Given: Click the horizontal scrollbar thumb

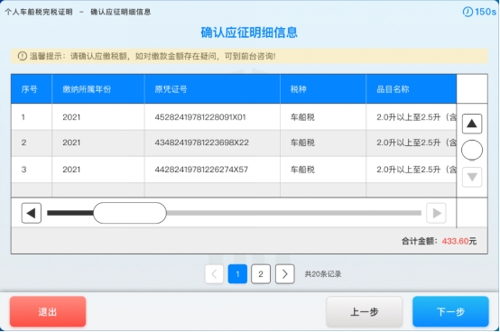Looking at the screenshot, I should pyautogui.click(x=130, y=213).
